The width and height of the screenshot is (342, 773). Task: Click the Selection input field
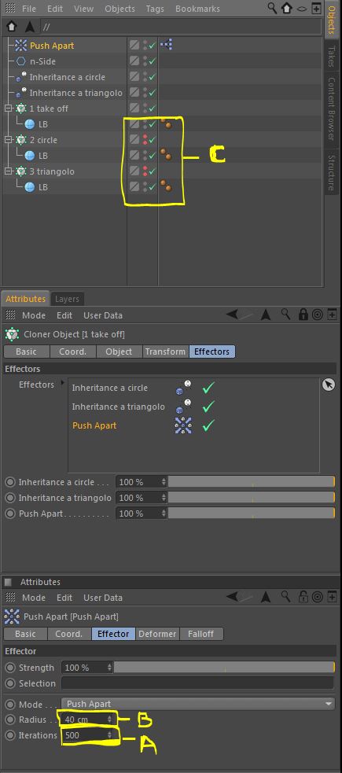(x=197, y=683)
